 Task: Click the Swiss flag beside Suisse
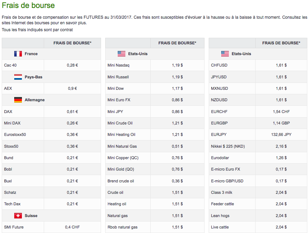(x=18, y=216)
